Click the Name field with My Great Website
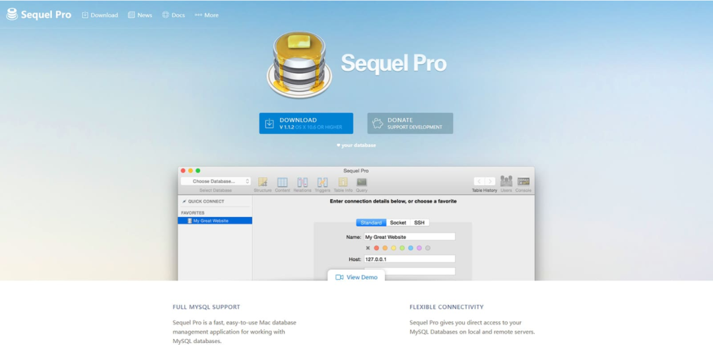 click(409, 237)
